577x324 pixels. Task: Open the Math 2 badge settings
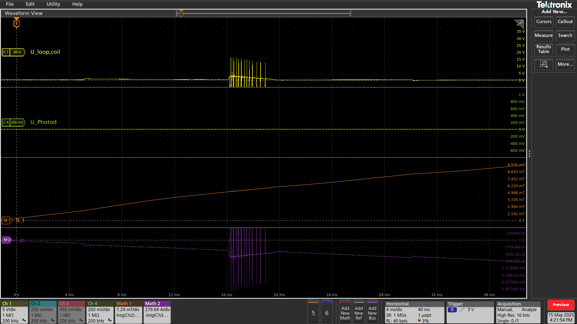(x=157, y=312)
